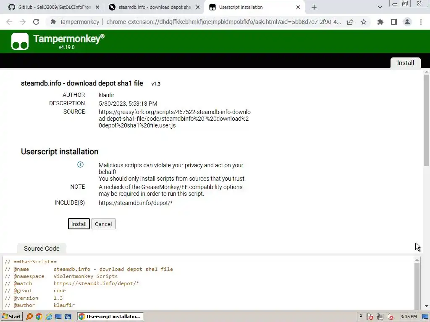Go back using the browser back arrow
The width and height of the screenshot is (430, 322).
tap(9, 22)
